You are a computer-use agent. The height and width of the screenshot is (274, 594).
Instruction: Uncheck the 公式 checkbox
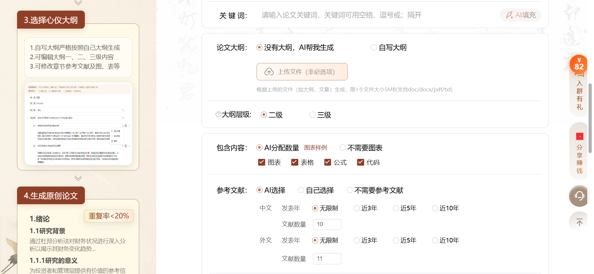pos(328,162)
